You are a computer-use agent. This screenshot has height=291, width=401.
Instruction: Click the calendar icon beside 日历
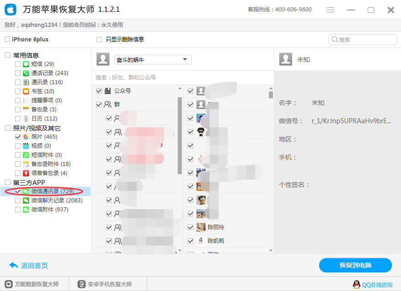tap(26, 119)
